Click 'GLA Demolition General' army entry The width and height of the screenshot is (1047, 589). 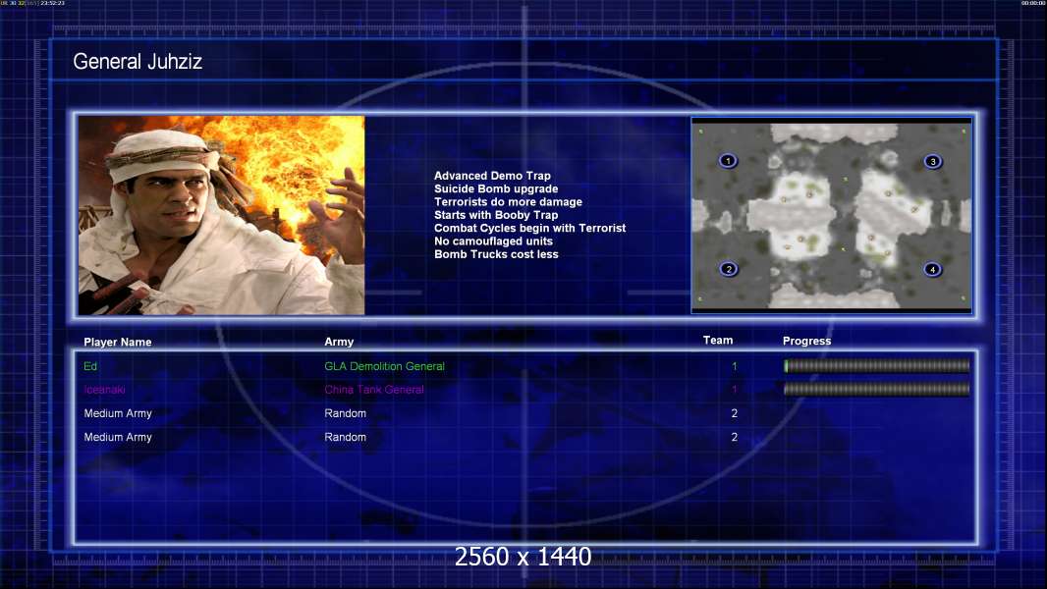point(385,366)
